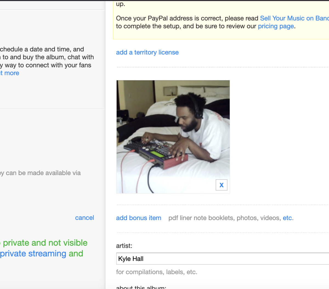Click the 'can be made available via' text
329x289 pixels.
coord(40,173)
